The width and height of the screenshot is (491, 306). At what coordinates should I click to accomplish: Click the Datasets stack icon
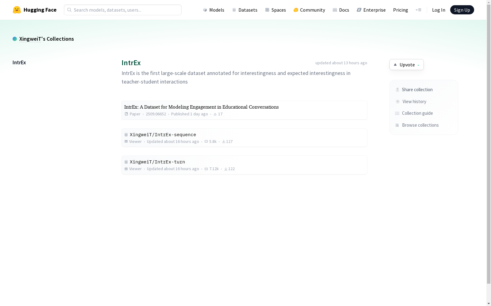(234, 10)
